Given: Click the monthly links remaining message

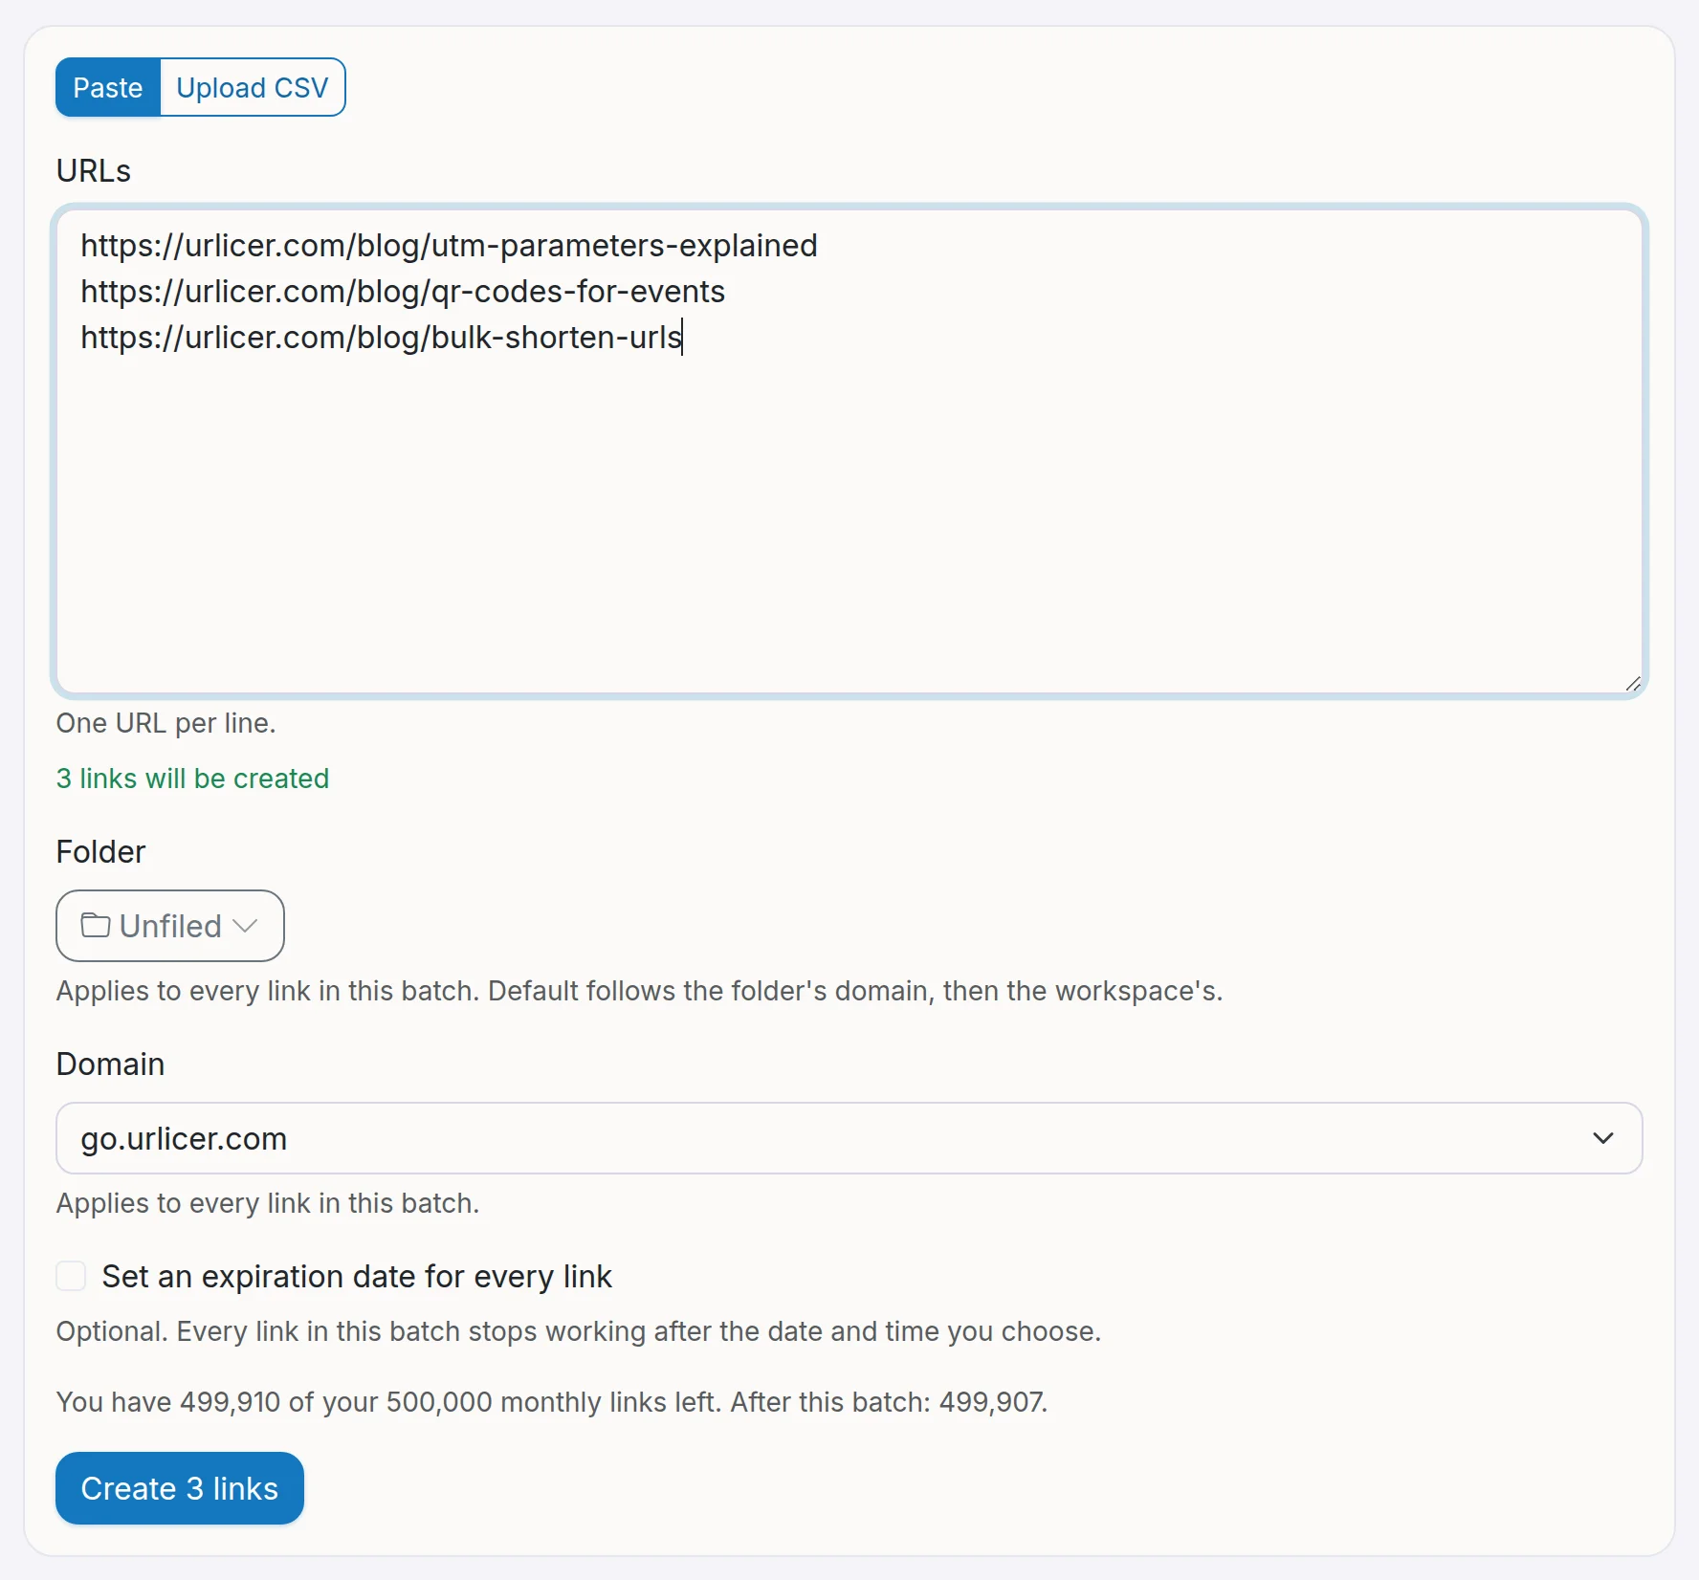Looking at the screenshot, I should coord(552,1402).
